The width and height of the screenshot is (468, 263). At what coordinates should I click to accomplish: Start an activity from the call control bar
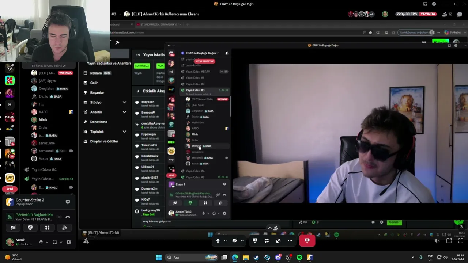(267, 240)
